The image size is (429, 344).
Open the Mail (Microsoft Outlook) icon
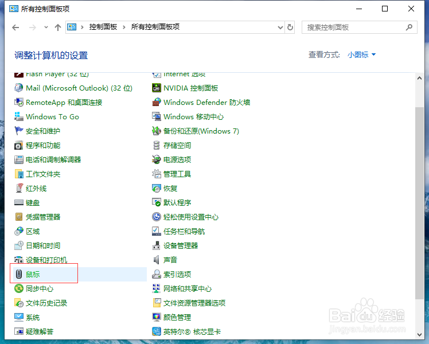click(x=18, y=88)
